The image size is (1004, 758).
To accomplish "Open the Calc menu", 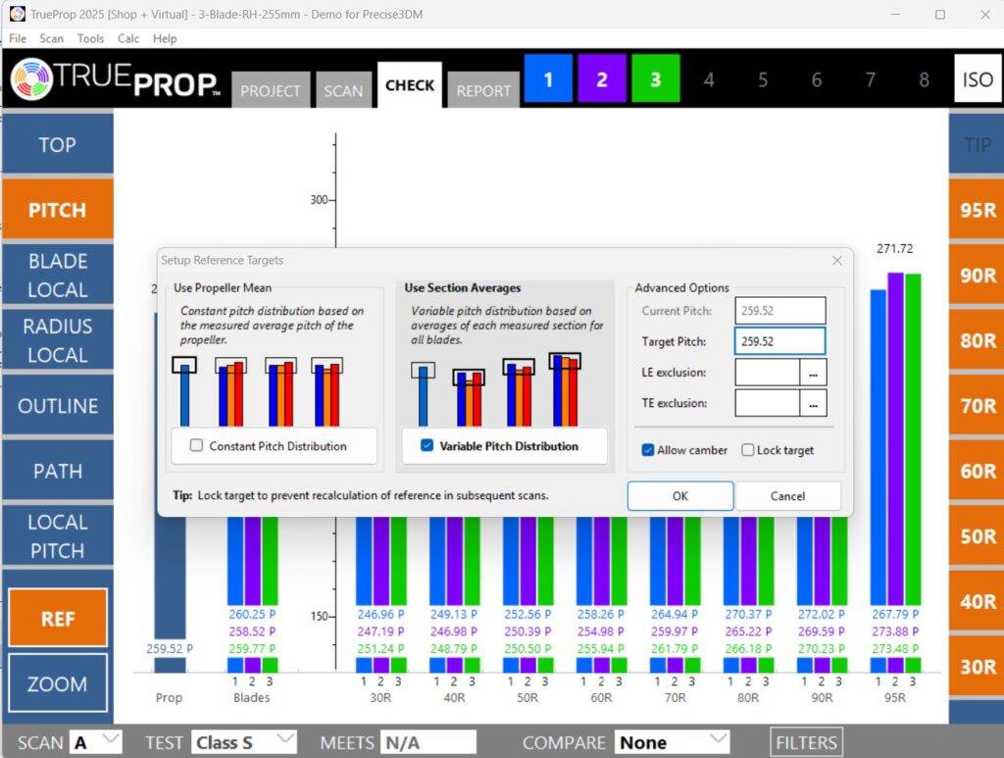I will [x=127, y=38].
